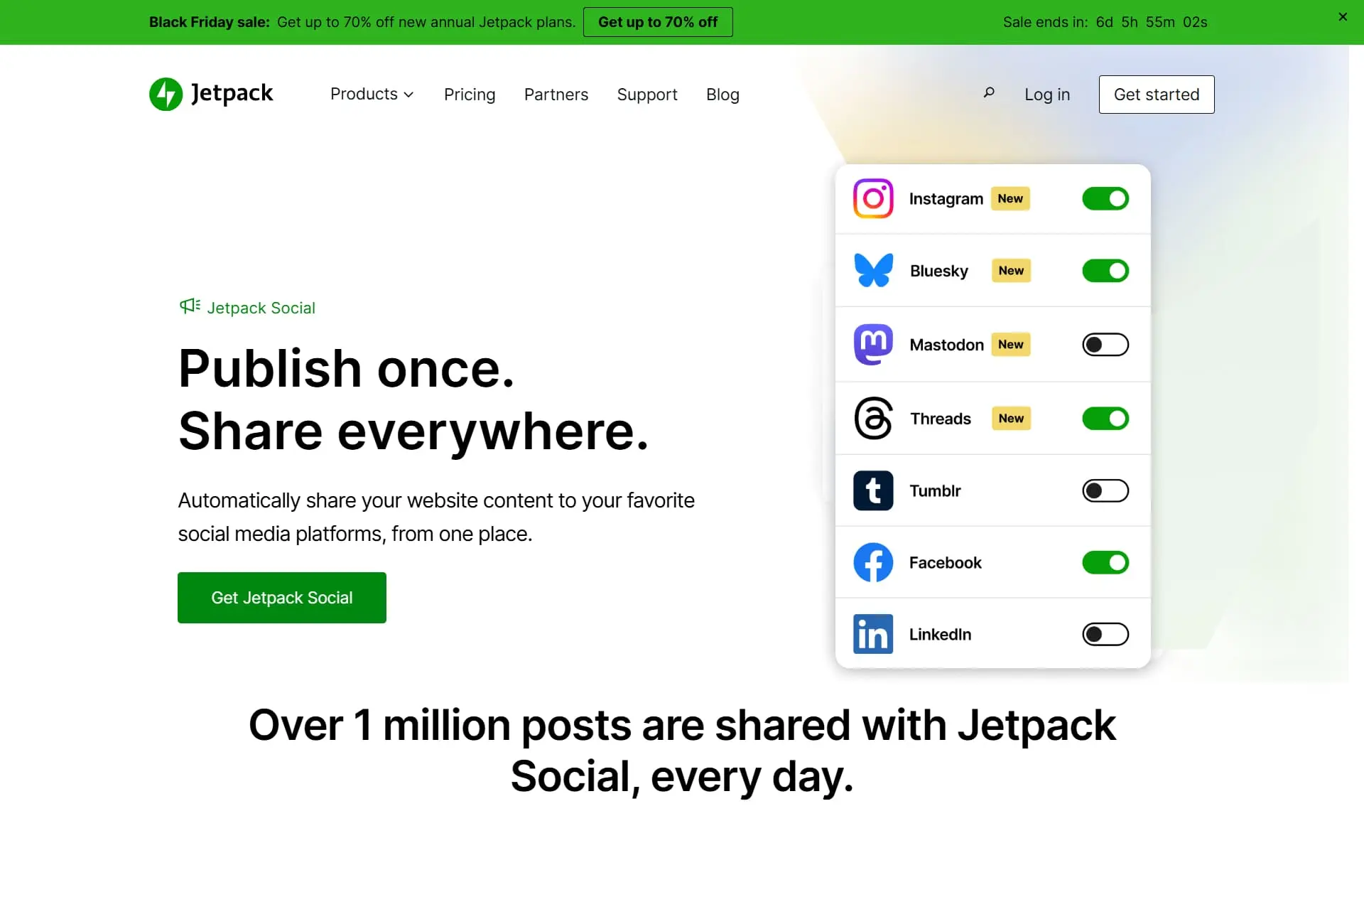Dismiss the Black Friday banner with X

(1343, 17)
